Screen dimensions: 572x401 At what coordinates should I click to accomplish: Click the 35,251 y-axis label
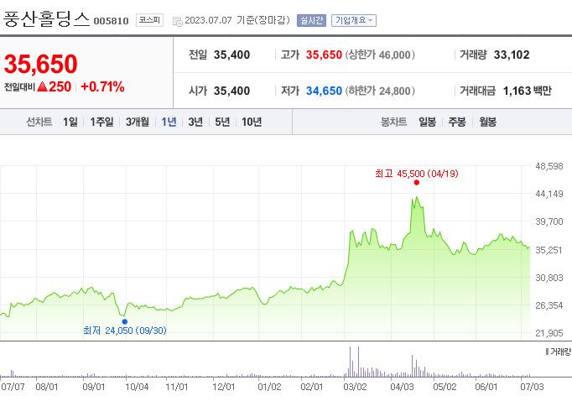[x=549, y=250]
